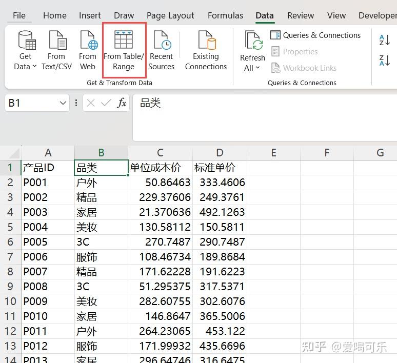Viewport: 397px width, 363px height.
Task: Select the 3C cell in row 6
Action: point(101,242)
